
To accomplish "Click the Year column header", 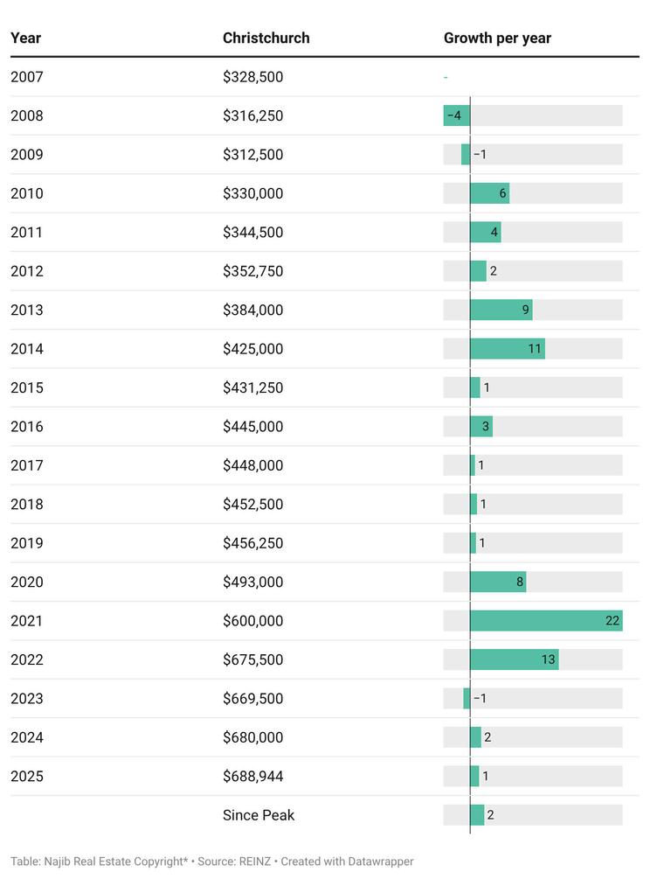I will tap(26, 38).
